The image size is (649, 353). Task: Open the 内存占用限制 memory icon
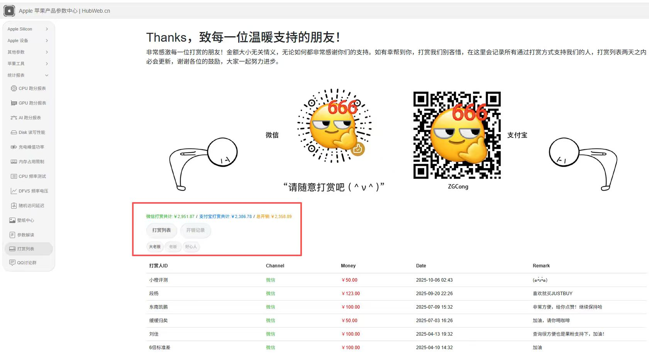click(14, 162)
